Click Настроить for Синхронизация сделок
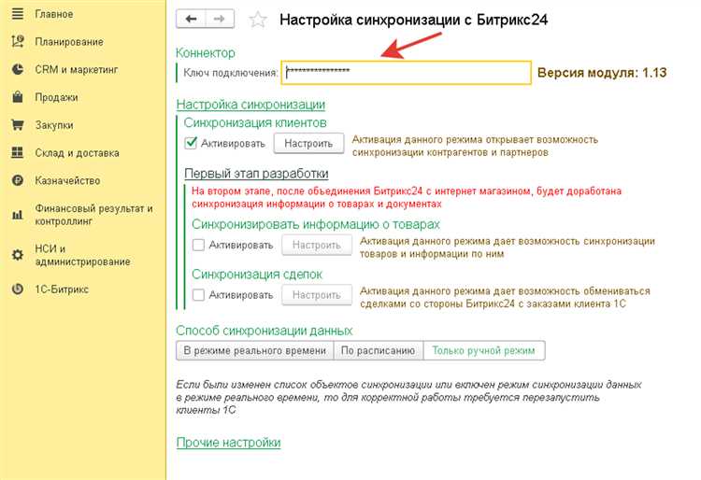701x480 pixels. click(x=317, y=295)
